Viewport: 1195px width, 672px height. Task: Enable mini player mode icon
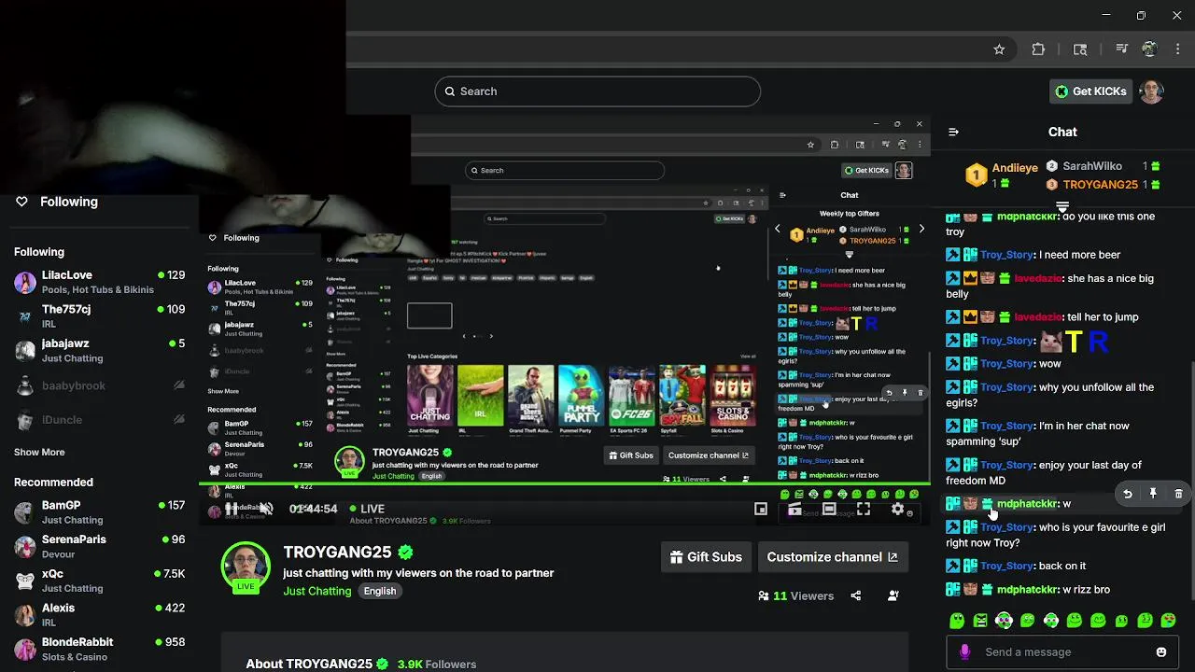[761, 509]
